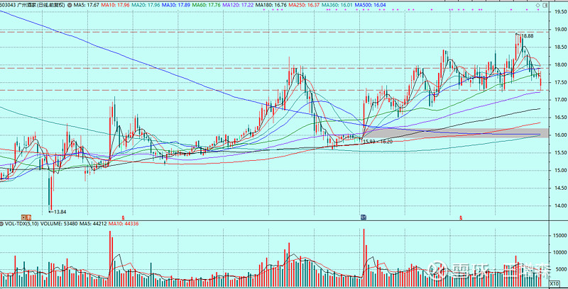The width and height of the screenshot is (568, 289).
Task: Click the 15.93 - 16.20 gap annotation
Action: click(378, 142)
